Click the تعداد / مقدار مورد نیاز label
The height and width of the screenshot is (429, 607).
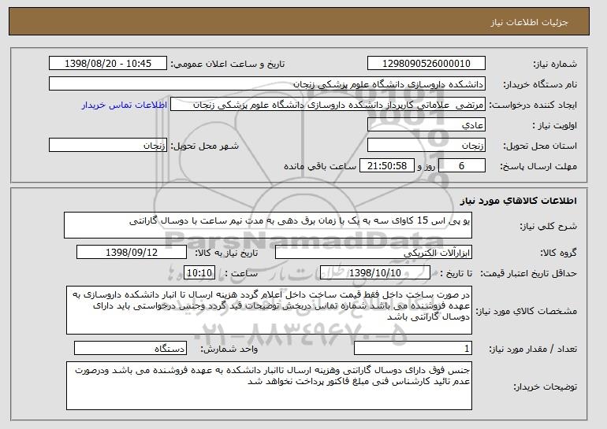pyautogui.click(x=533, y=349)
